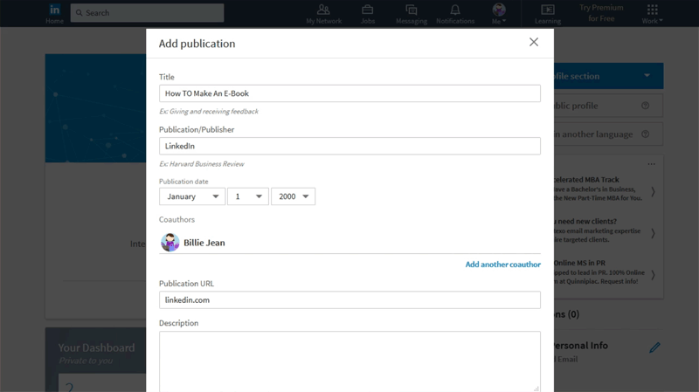Click the Publication/Publisher input field
This screenshot has height=392, width=699.
349,146
